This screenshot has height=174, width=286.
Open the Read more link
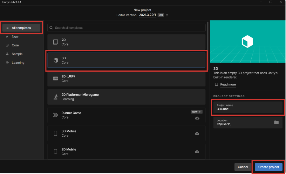click(228, 85)
